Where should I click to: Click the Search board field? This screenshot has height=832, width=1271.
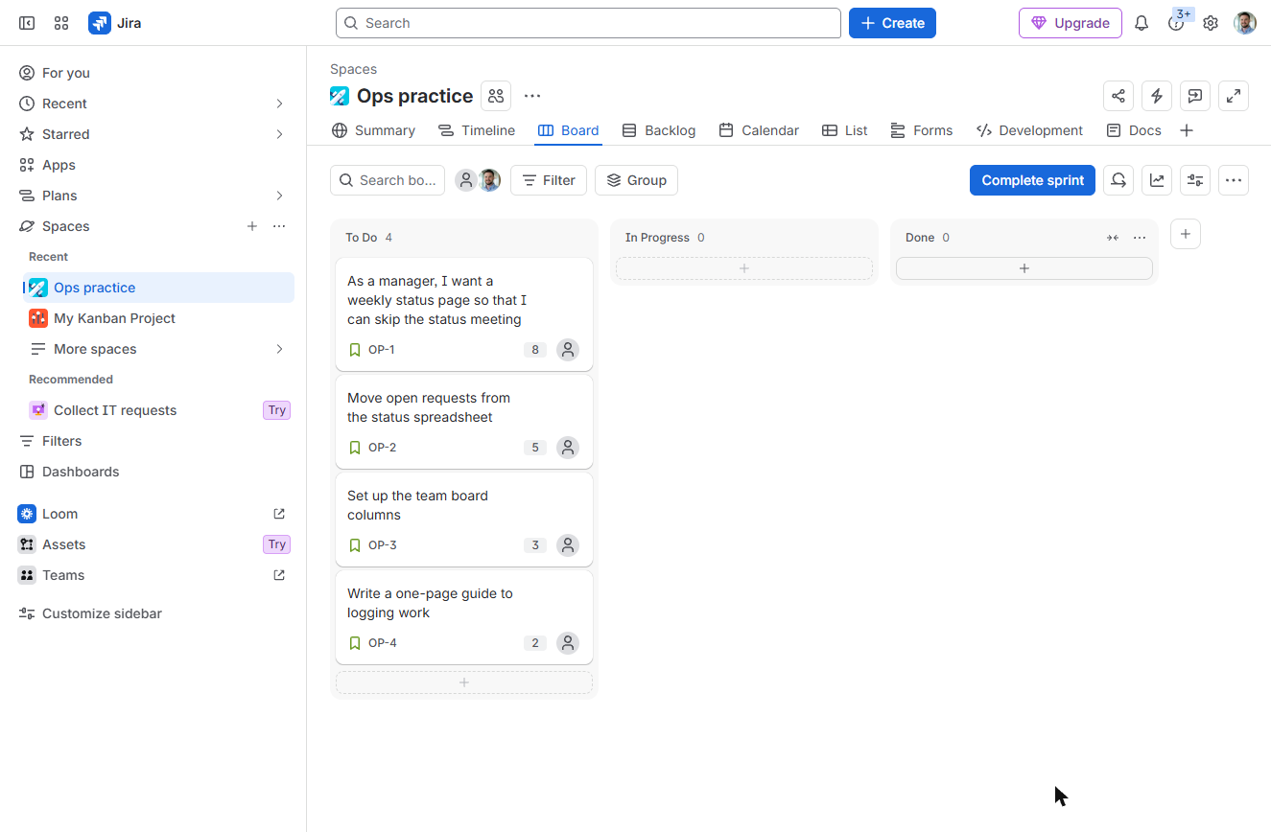point(388,180)
